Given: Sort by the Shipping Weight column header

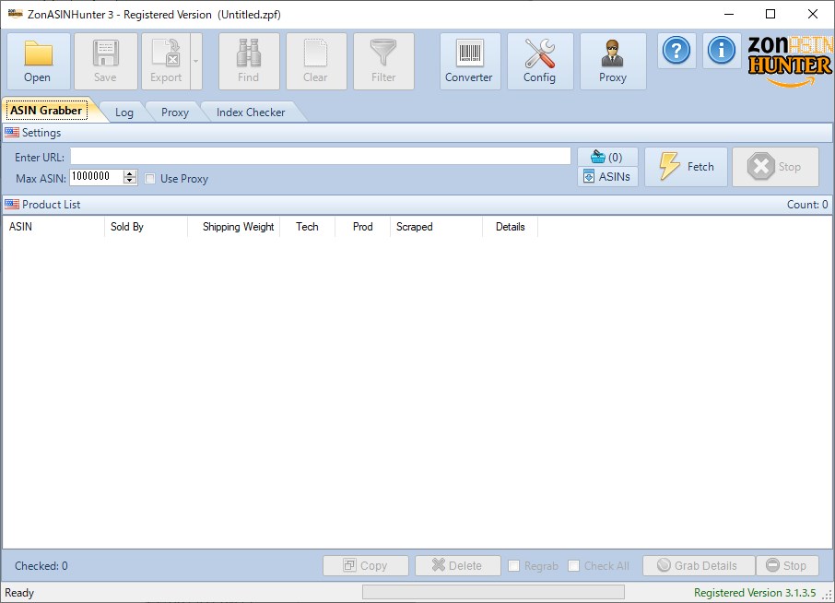Looking at the screenshot, I should [x=234, y=227].
